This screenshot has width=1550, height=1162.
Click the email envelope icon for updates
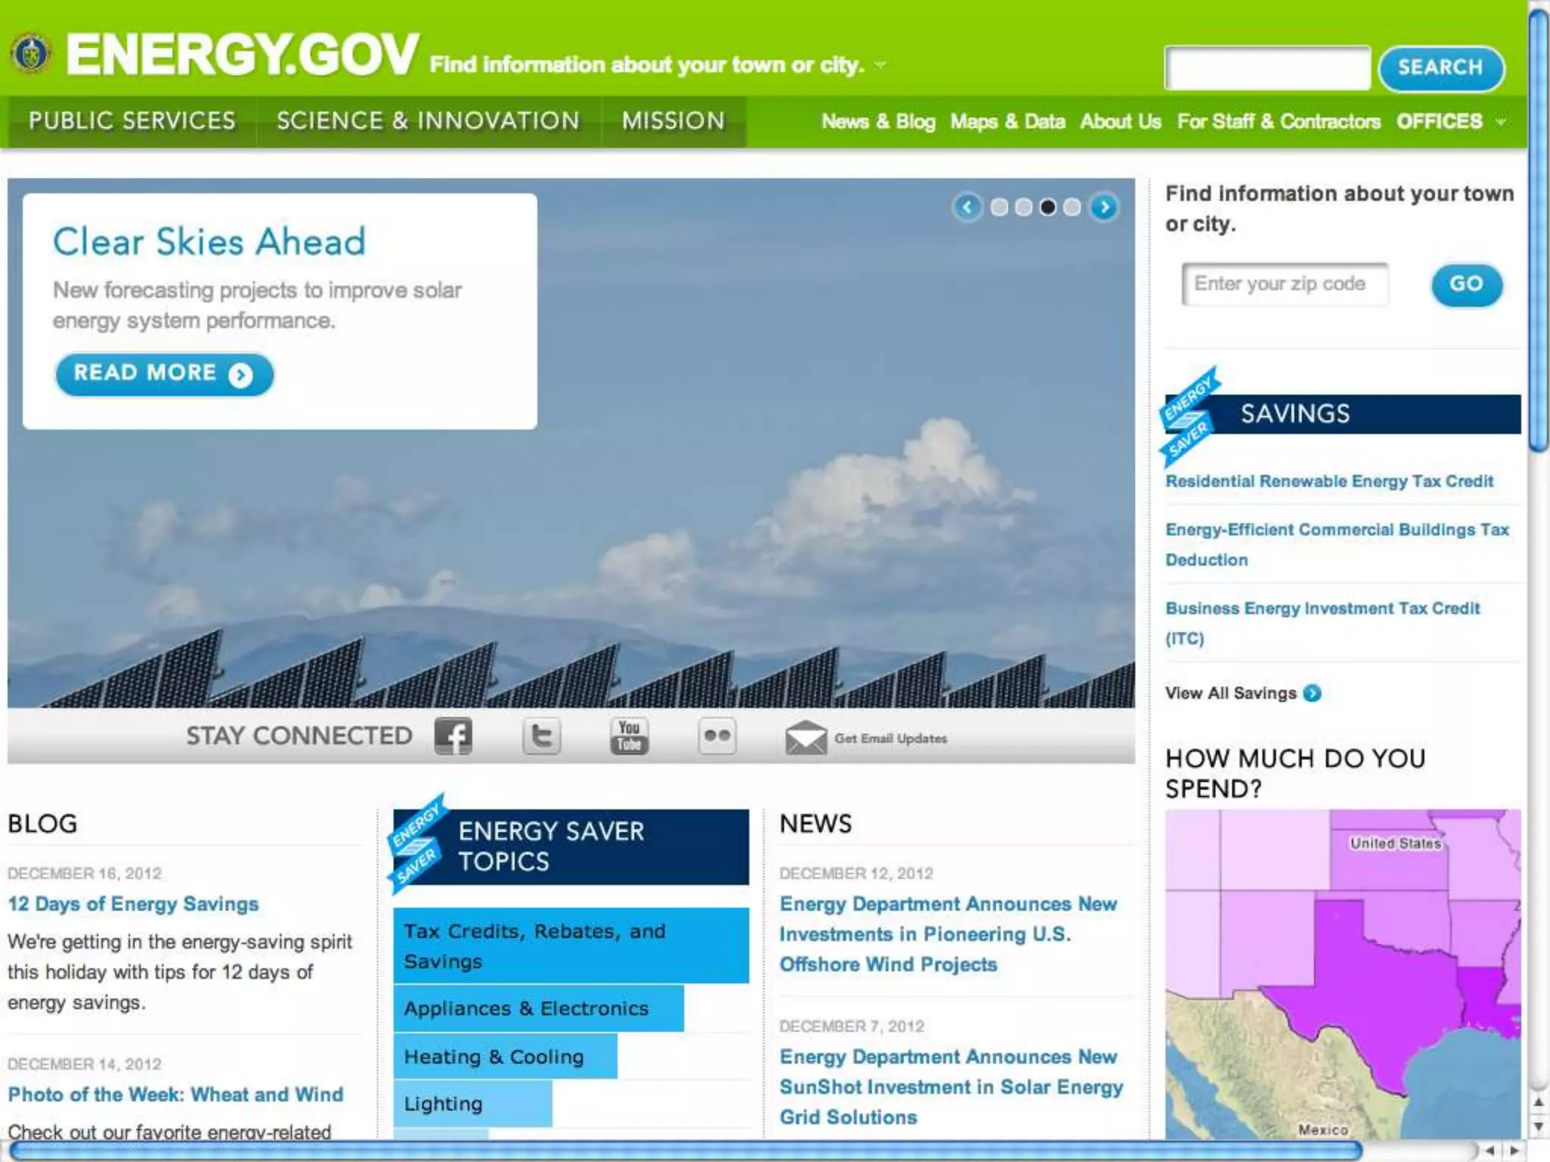click(x=805, y=738)
